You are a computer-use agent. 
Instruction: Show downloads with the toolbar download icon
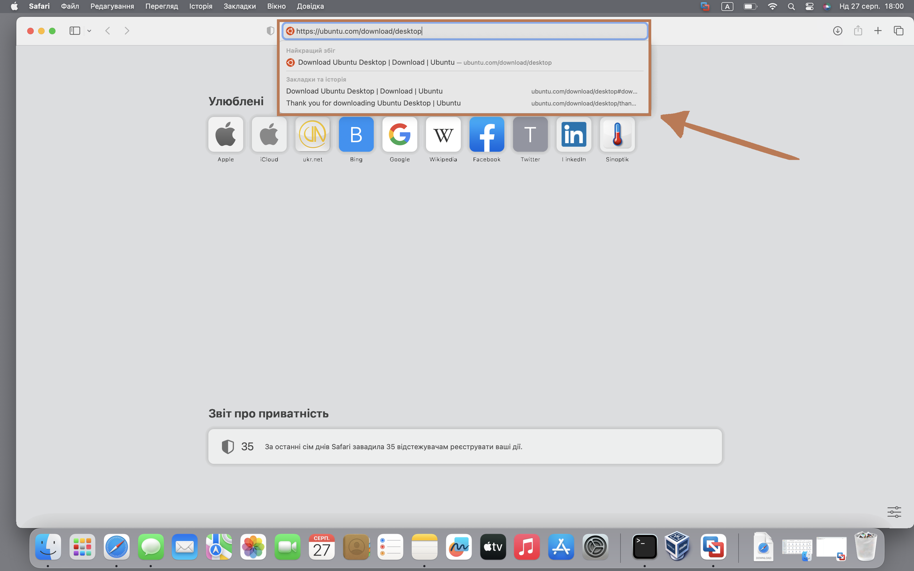point(837,31)
